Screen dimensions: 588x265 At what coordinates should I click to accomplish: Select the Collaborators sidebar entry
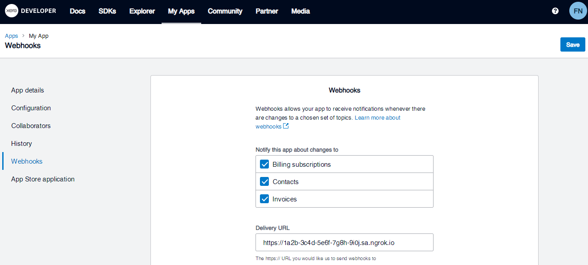point(31,125)
